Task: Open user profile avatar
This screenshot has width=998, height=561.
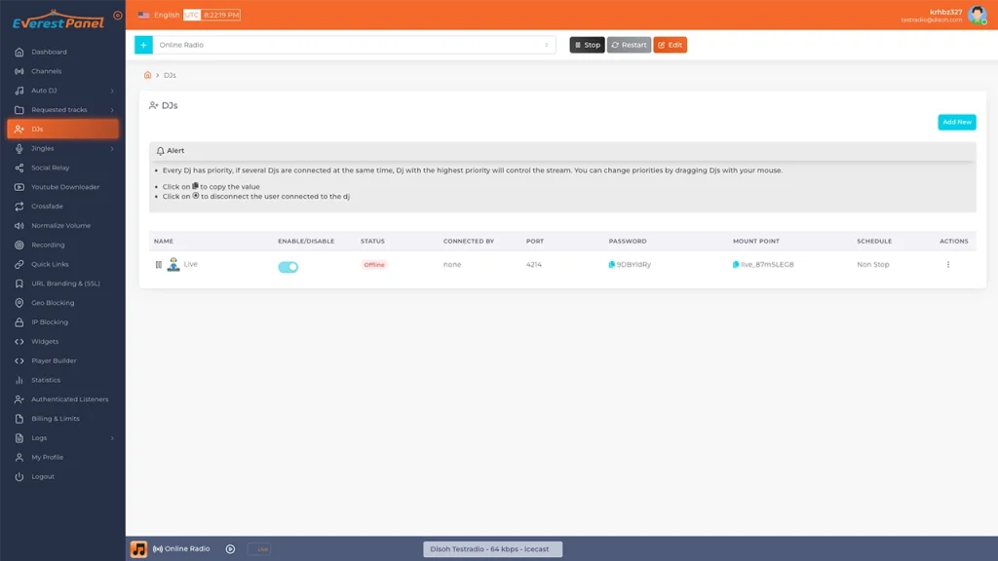Action: point(977,15)
